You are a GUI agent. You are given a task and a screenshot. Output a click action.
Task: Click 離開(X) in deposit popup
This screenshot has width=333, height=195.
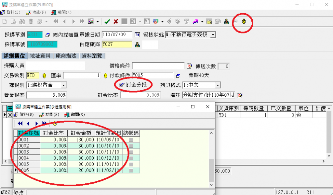[x=75, y=115]
